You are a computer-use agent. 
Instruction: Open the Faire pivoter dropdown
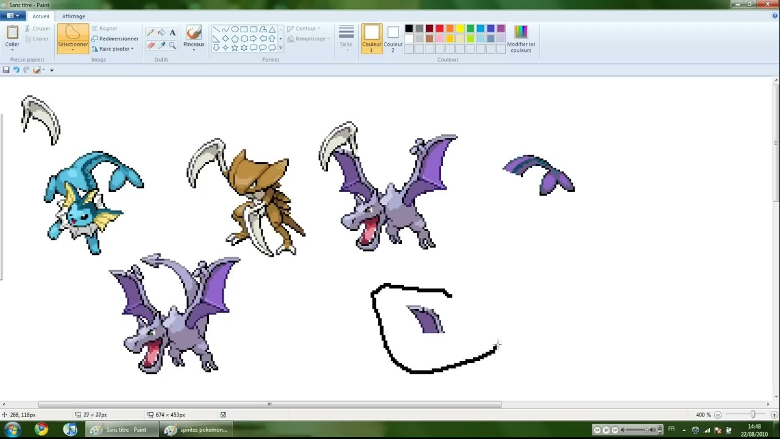pos(112,49)
